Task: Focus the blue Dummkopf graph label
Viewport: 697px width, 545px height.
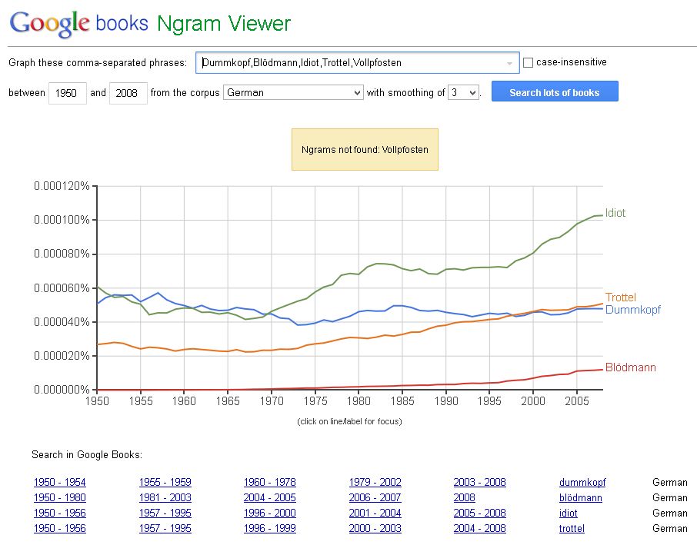Action: (x=633, y=310)
